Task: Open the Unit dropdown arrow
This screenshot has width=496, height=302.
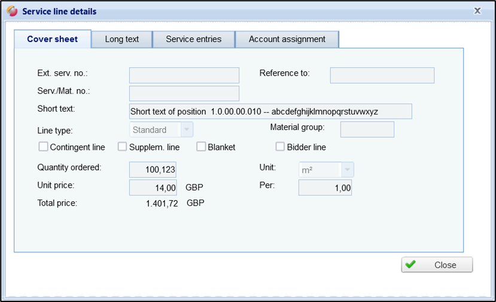Action: [x=347, y=170]
